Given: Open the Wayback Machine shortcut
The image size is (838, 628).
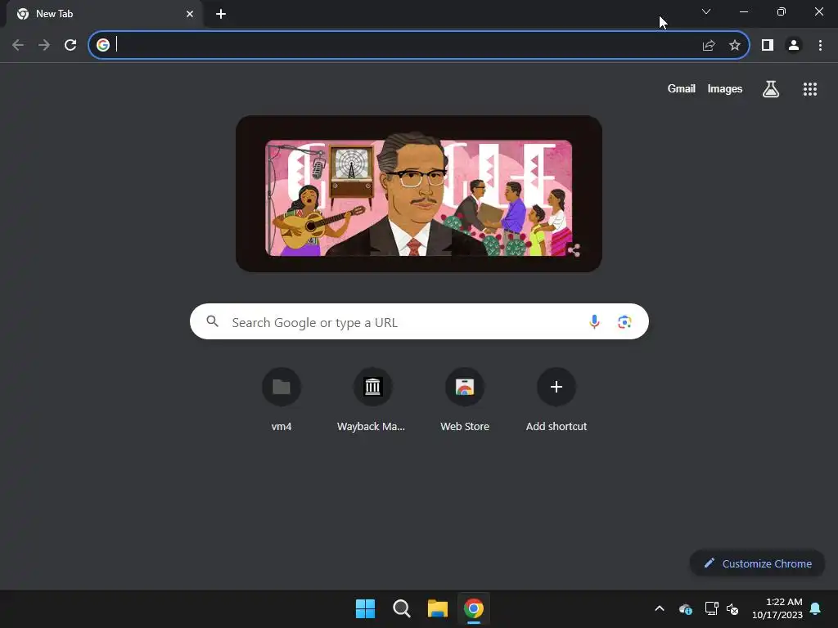Looking at the screenshot, I should coord(372,399).
